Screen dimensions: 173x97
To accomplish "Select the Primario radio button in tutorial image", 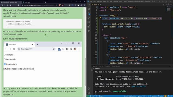I will coord(5,55).
